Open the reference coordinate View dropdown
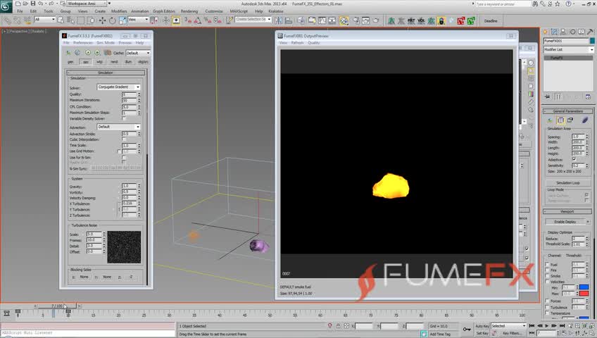 tap(138, 19)
